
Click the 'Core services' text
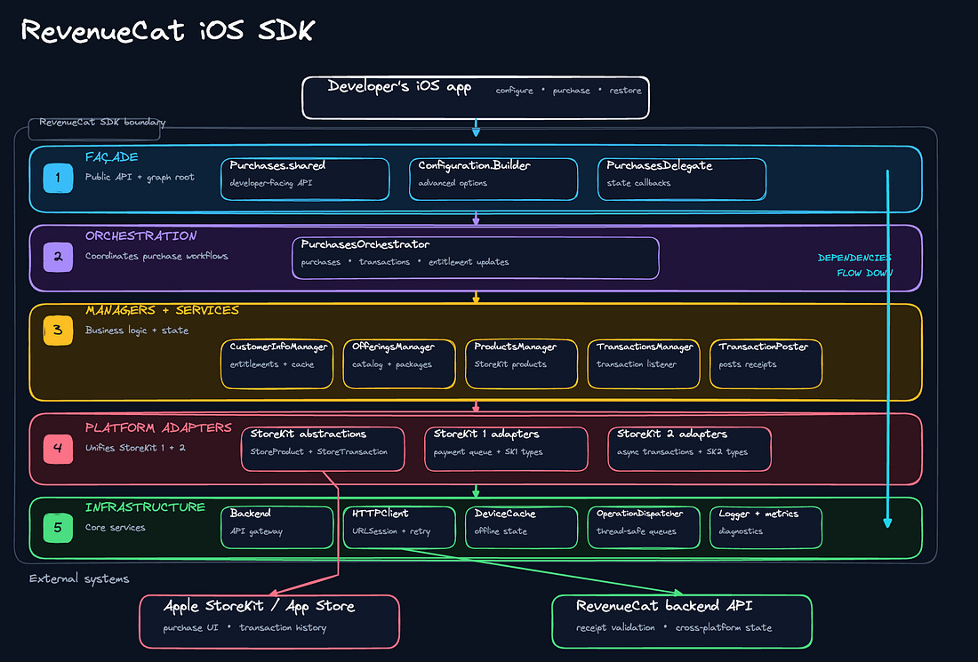(x=116, y=527)
